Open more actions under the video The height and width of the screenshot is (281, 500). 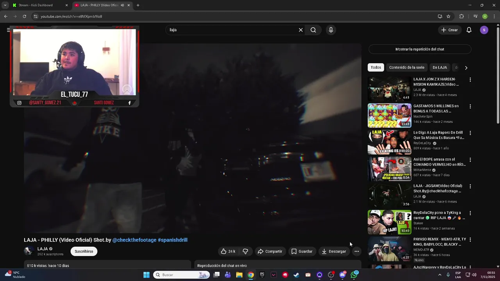point(357,251)
